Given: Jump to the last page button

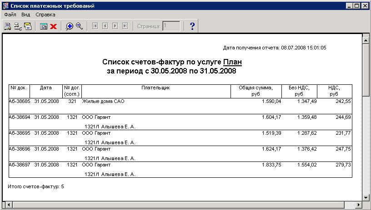Looking at the screenshot, I should 125,26.
